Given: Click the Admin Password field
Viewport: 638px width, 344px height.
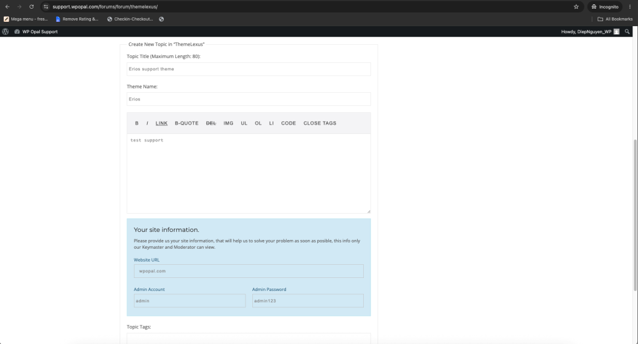Looking at the screenshot, I should coord(308,300).
